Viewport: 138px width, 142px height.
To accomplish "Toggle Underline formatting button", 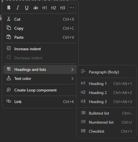I will pos(27,8).
